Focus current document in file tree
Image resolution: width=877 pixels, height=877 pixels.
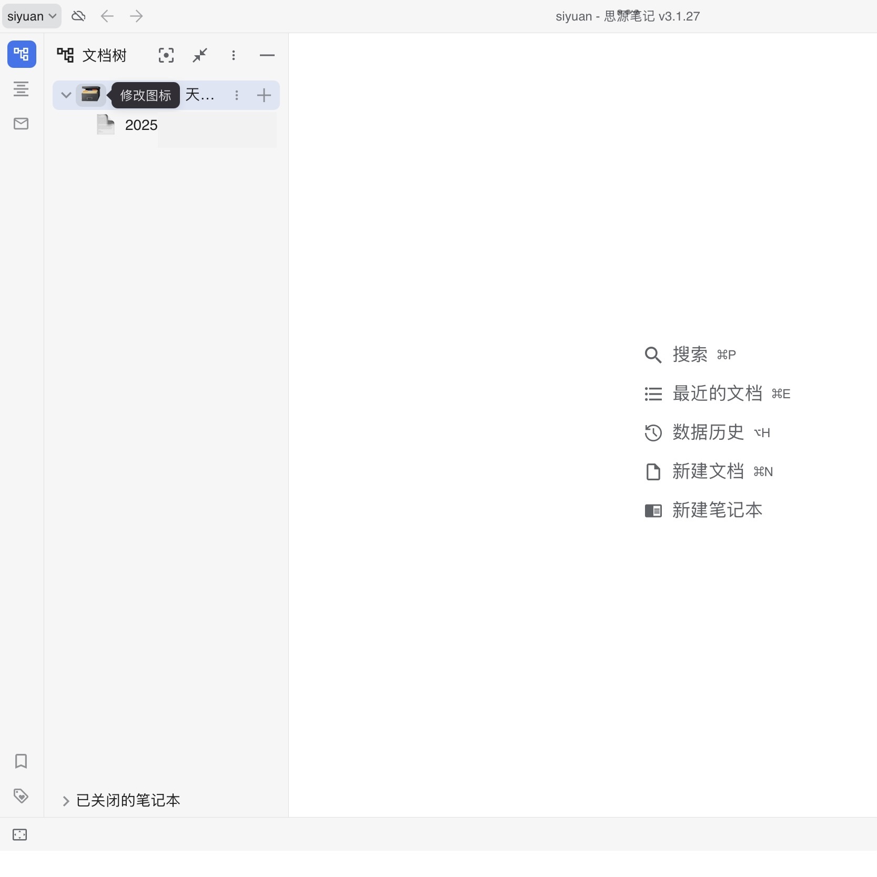pyautogui.click(x=166, y=55)
